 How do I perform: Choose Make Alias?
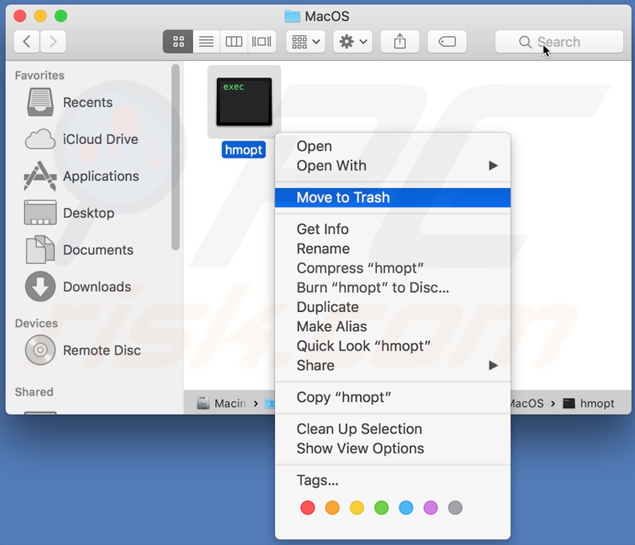pos(392,326)
